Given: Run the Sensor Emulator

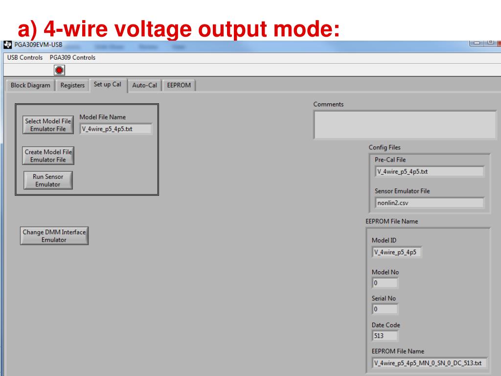Looking at the screenshot, I should tap(48, 180).
